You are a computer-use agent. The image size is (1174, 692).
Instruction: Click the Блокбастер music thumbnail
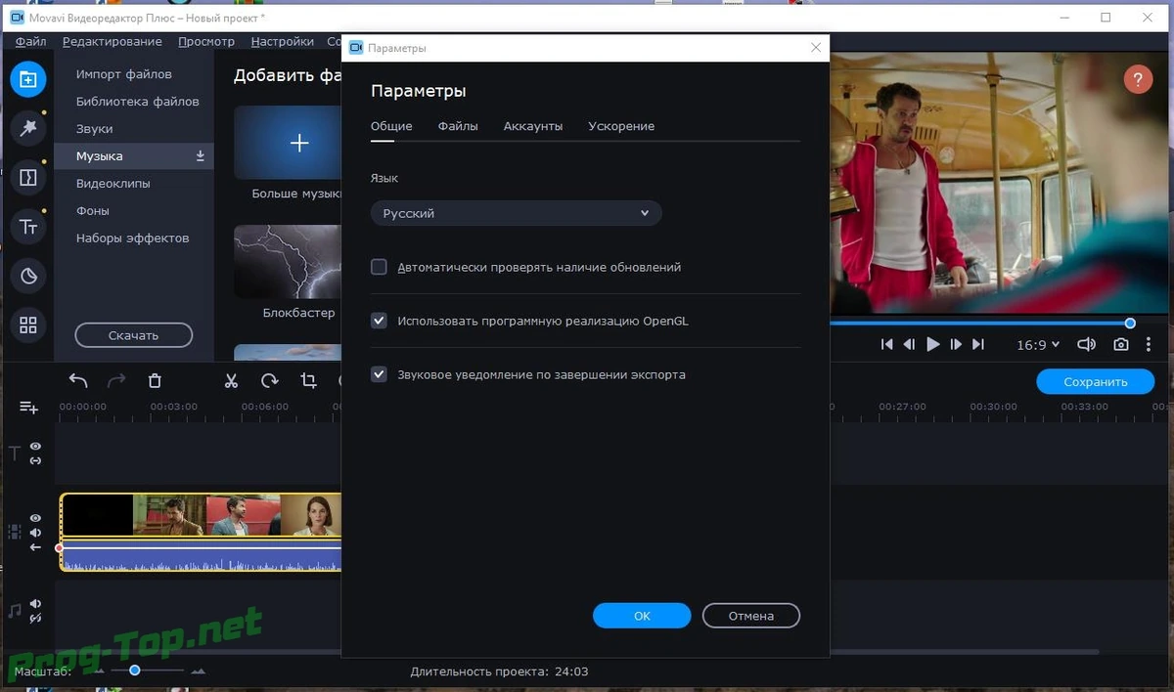point(288,263)
